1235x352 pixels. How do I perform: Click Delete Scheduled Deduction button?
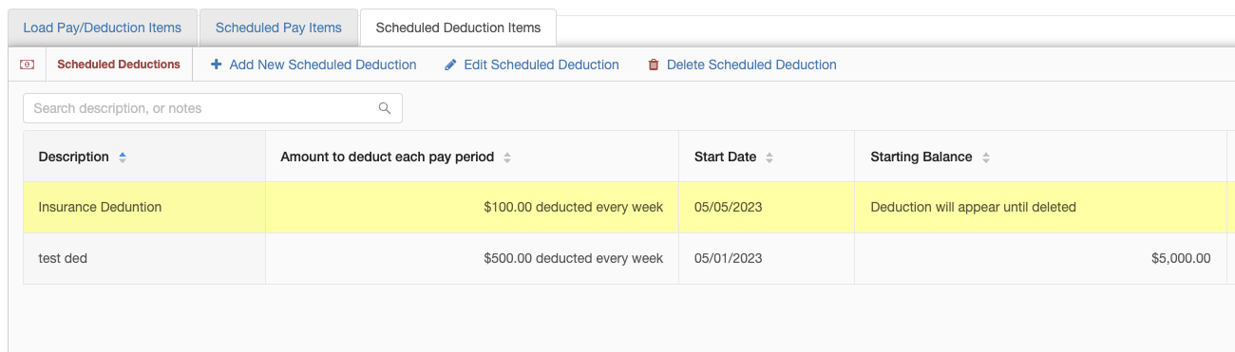click(742, 65)
